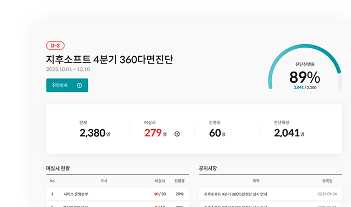351x207 pixels.
Task: Open the 서비스 운영본부 row
Action: (x=118, y=194)
